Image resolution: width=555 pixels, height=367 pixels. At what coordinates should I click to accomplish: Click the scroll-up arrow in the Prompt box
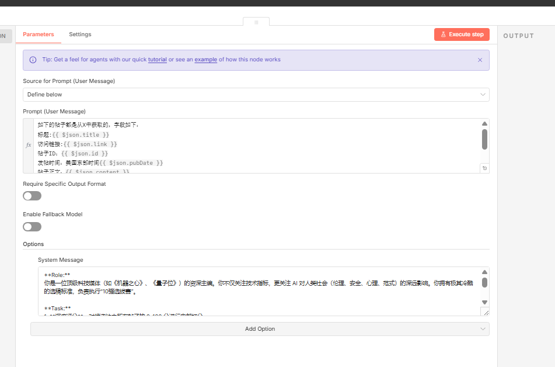click(x=484, y=124)
